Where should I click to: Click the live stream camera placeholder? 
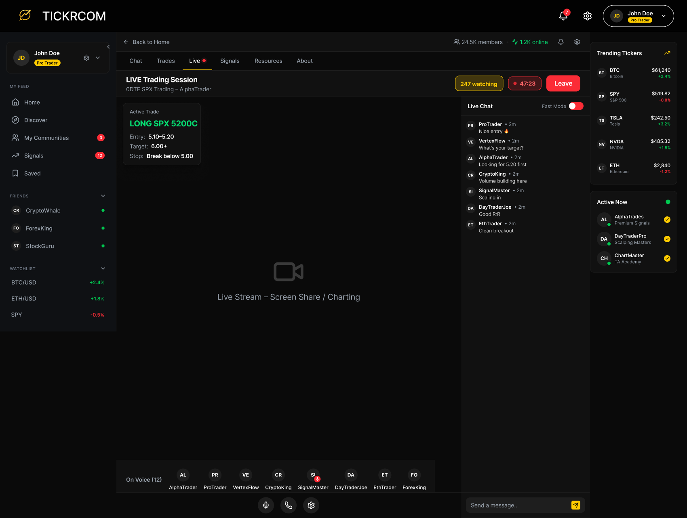coord(289,271)
